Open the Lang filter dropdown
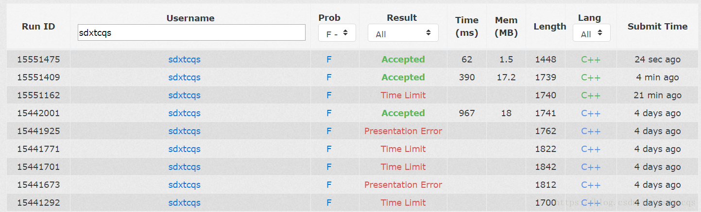The height and width of the screenshot is (212, 701). pyautogui.click(x=591, y=33)
